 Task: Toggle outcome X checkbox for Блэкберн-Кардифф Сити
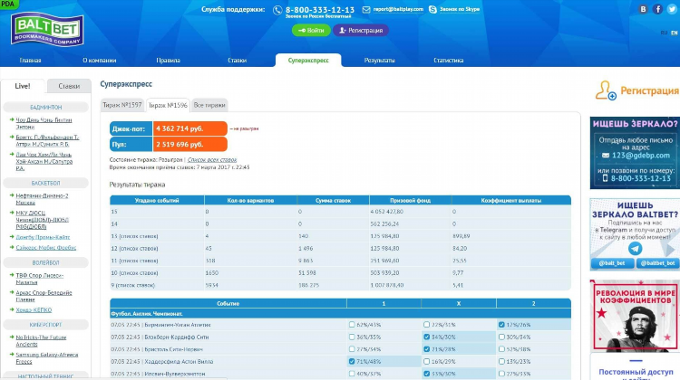427,337
